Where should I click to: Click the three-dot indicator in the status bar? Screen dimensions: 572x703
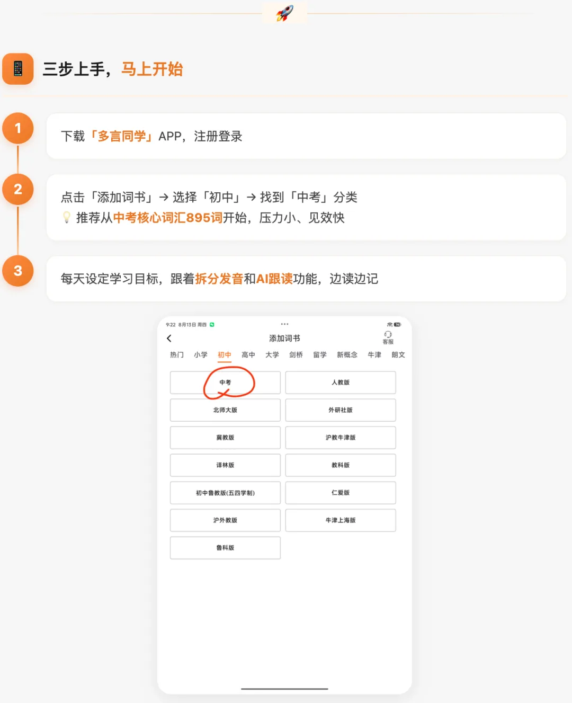tap(284, 324)
